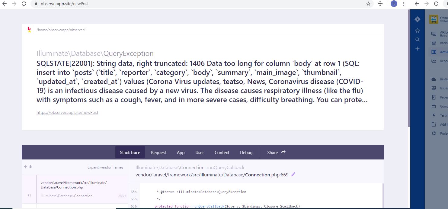Reload the observerapp.site page
The width and height of the screenshot is (448, 209).
pos(24,4)
